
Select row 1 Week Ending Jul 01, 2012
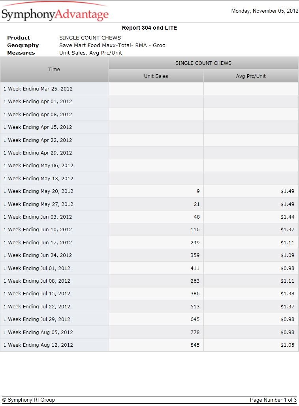pyautogui.click(x=149, y=268)
